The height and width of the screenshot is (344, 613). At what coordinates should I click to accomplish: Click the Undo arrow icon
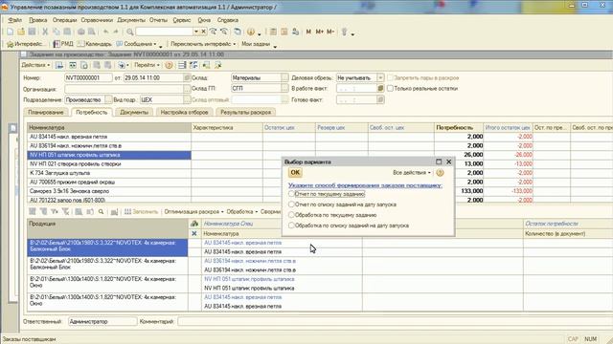click(105, 32)
